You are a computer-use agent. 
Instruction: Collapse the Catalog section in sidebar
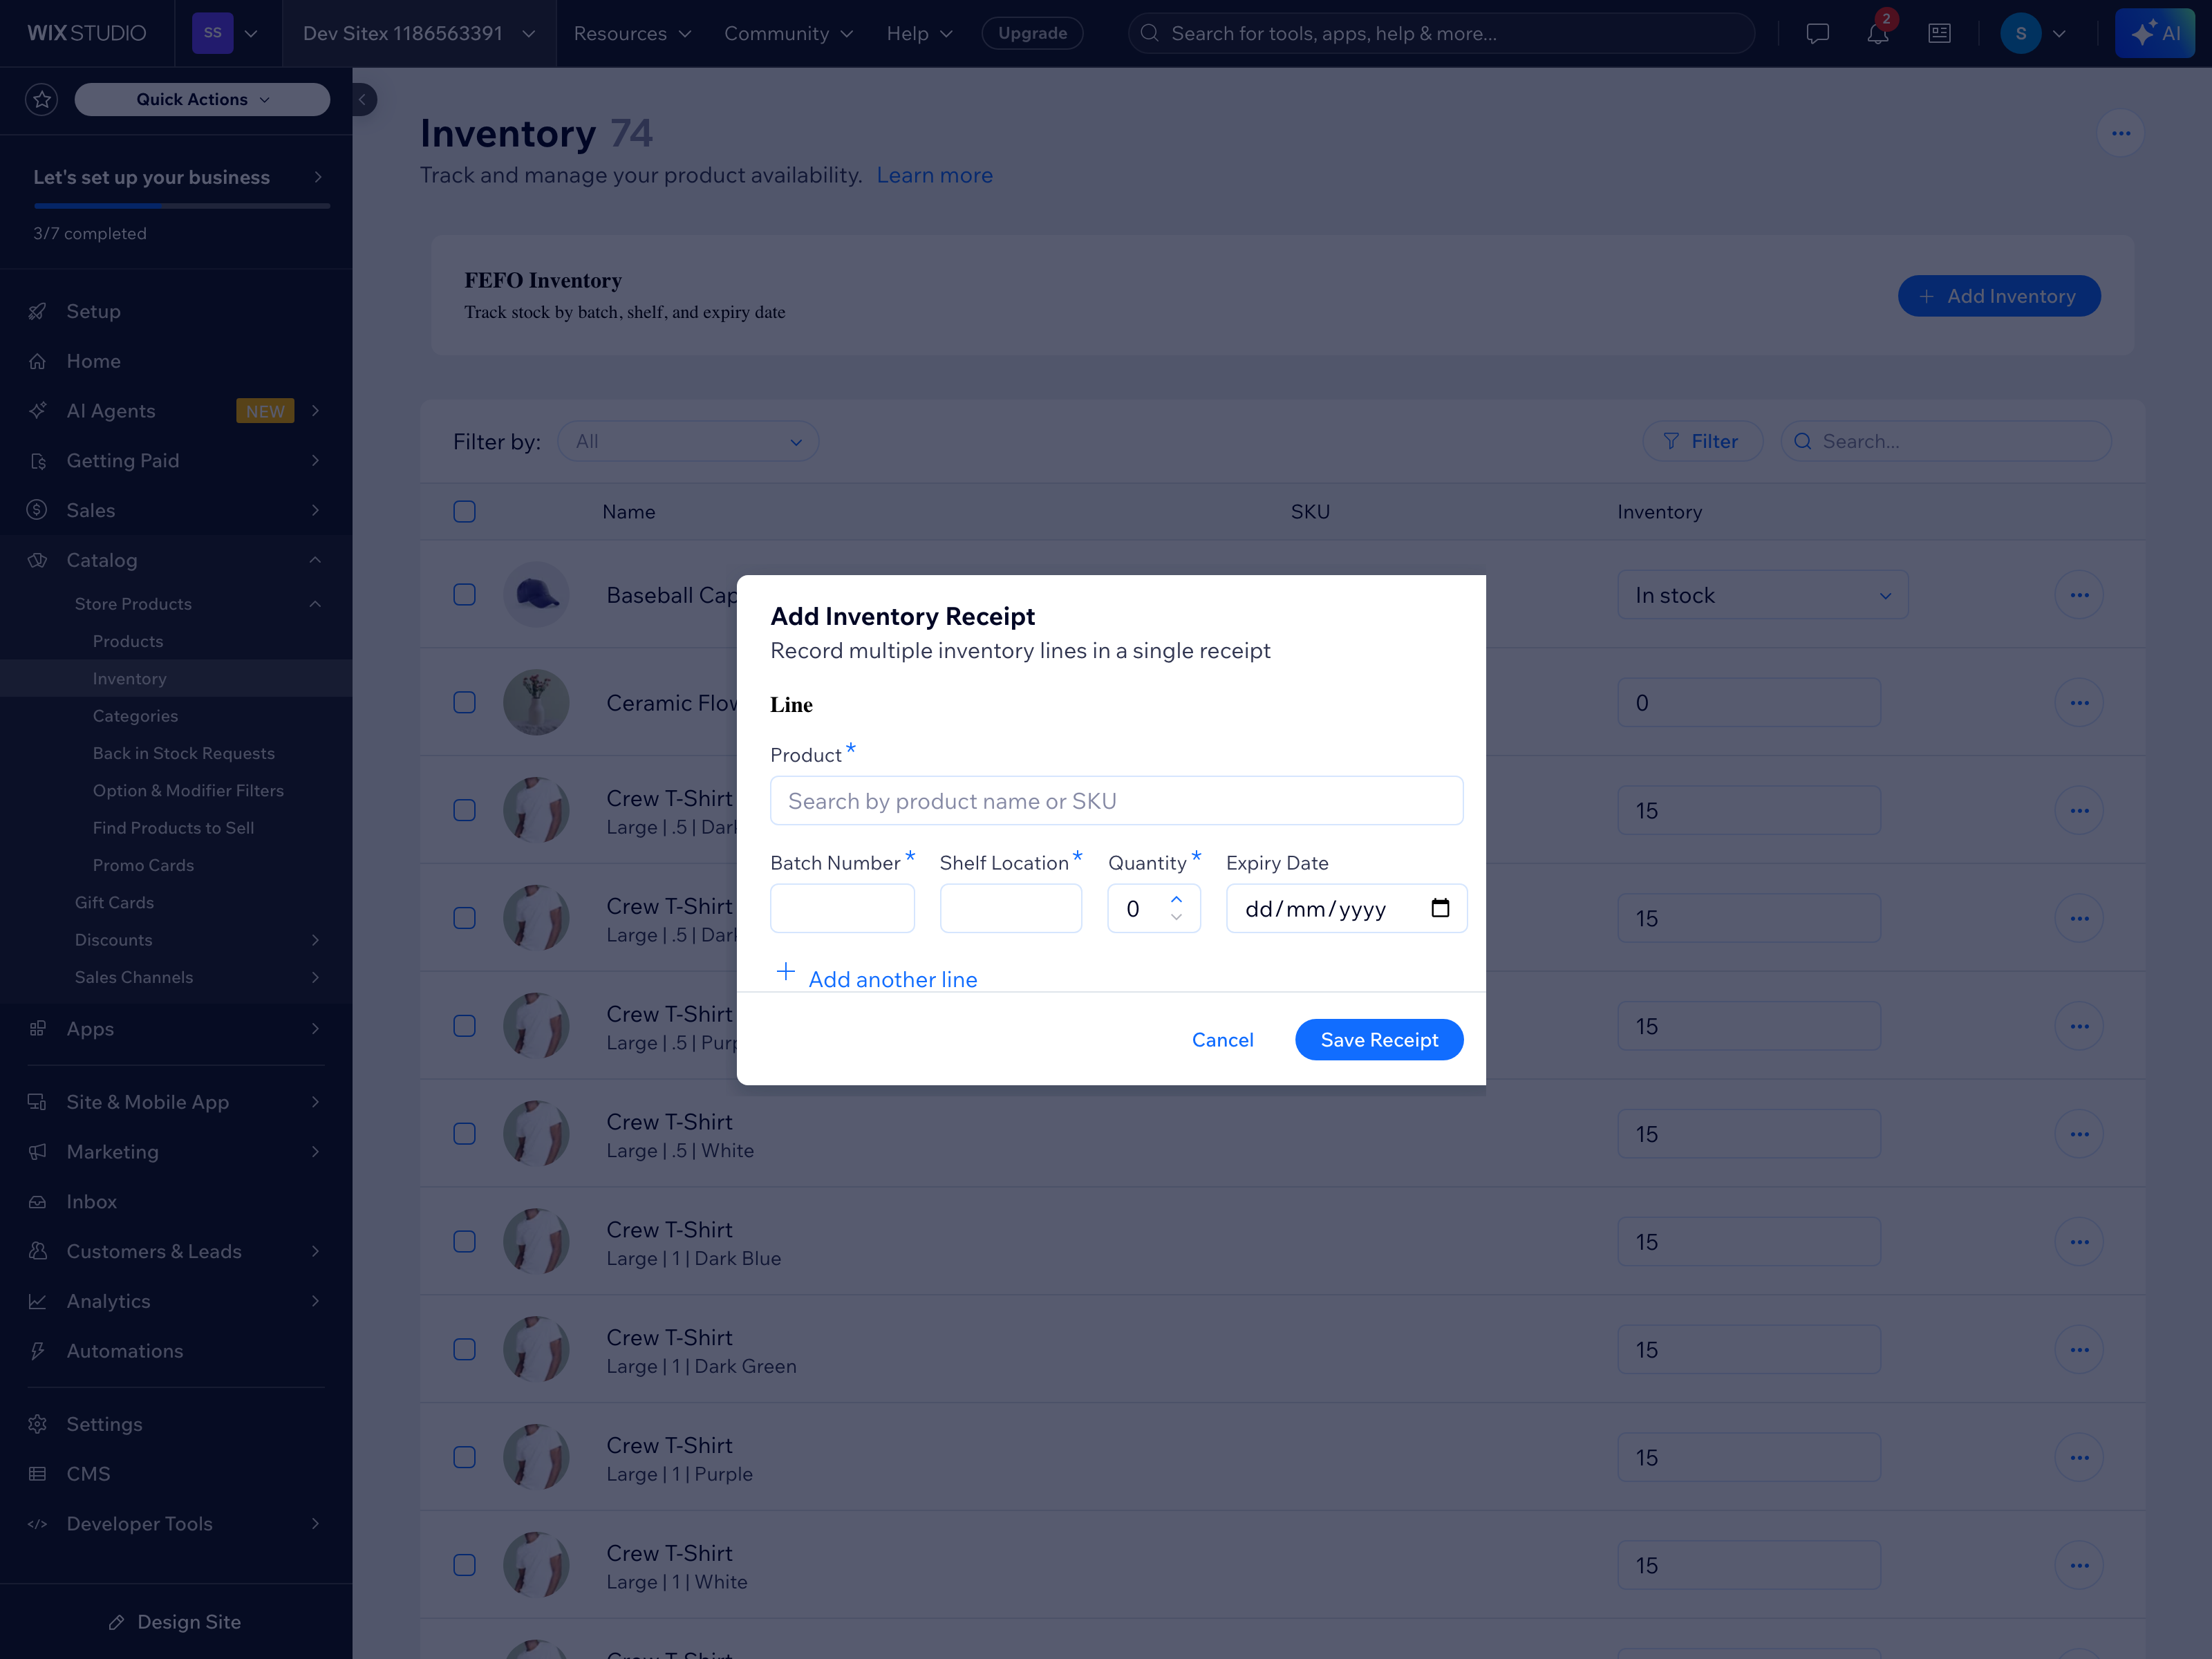tap(315, 560)
